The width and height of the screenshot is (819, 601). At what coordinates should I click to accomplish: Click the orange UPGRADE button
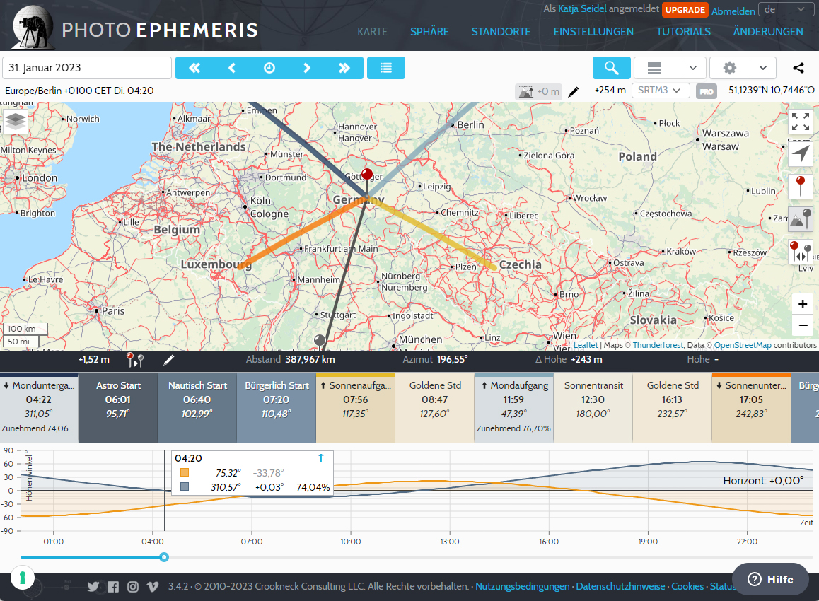(685, 10)
